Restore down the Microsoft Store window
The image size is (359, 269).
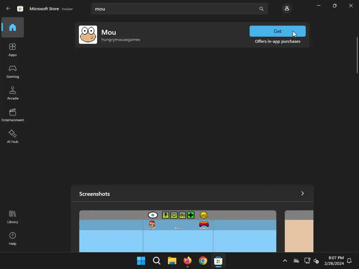[x=335, y=6]
